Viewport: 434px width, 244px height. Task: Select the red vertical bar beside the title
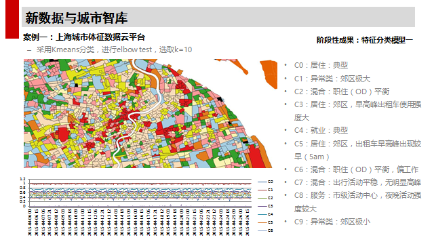click(x=12, y=19)
